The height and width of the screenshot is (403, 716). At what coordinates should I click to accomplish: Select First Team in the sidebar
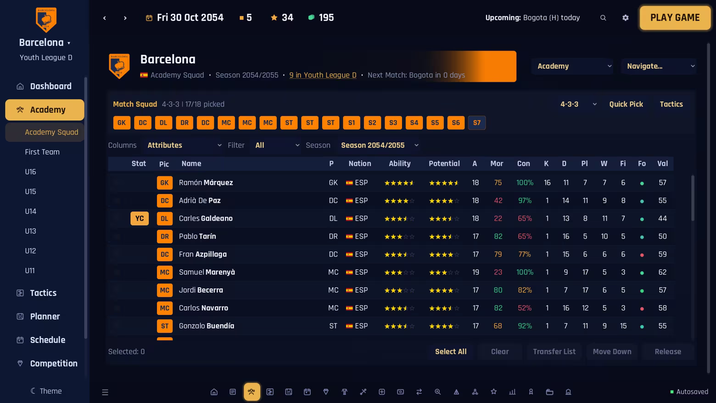click(45, 152)
